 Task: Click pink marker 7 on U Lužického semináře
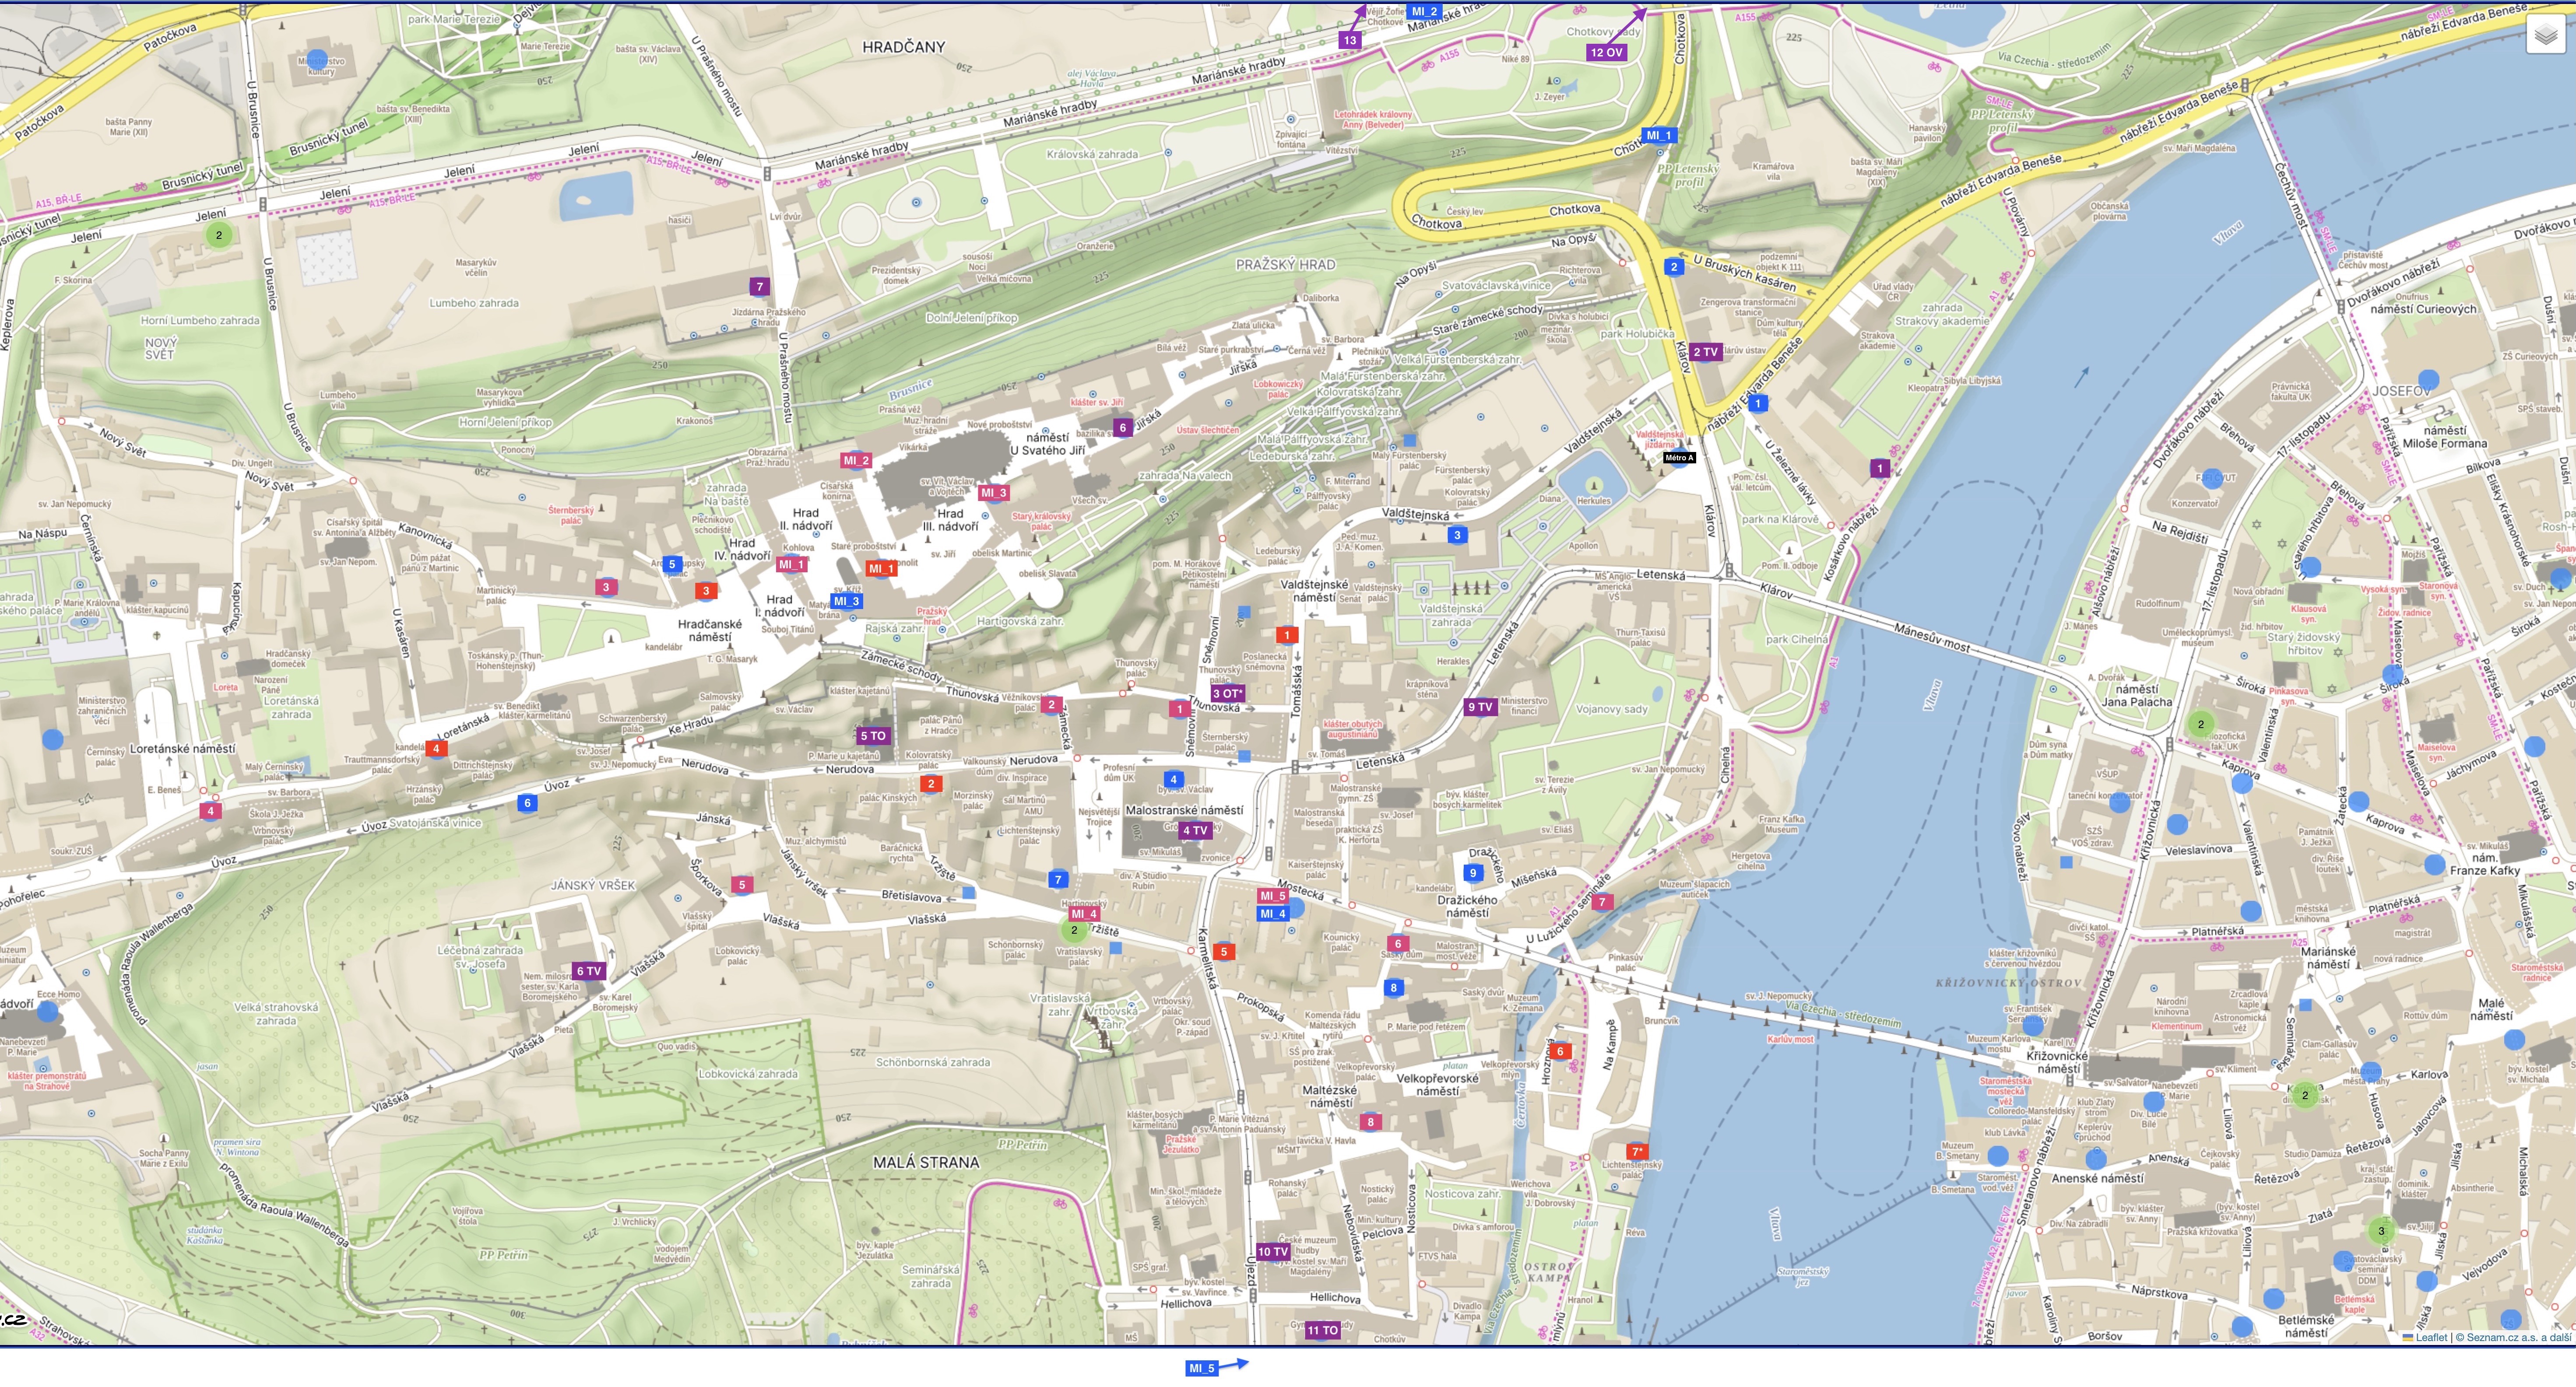click(1602, 902)
